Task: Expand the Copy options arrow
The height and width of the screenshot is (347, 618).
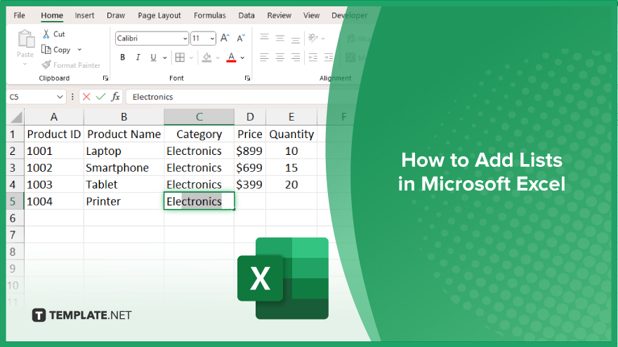Action: [79, 50]
